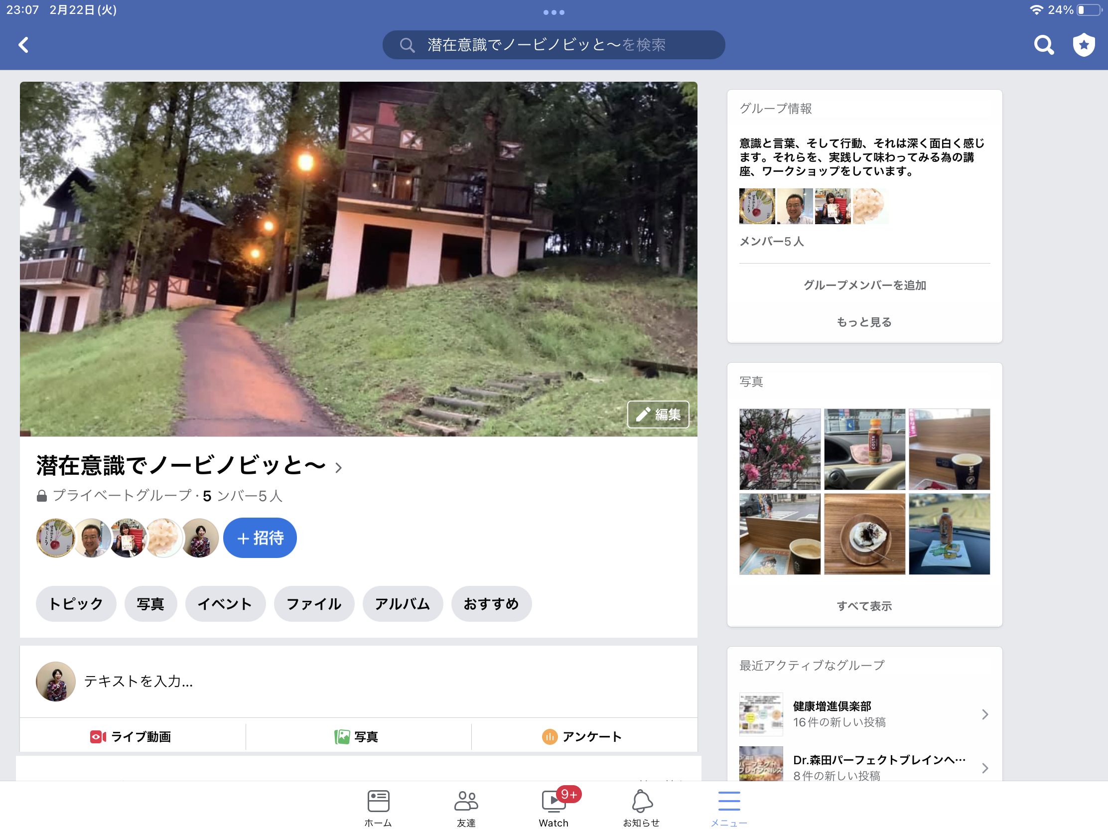
Task: Edit the cover photo with 編集
Action: [x=658, y=414]
